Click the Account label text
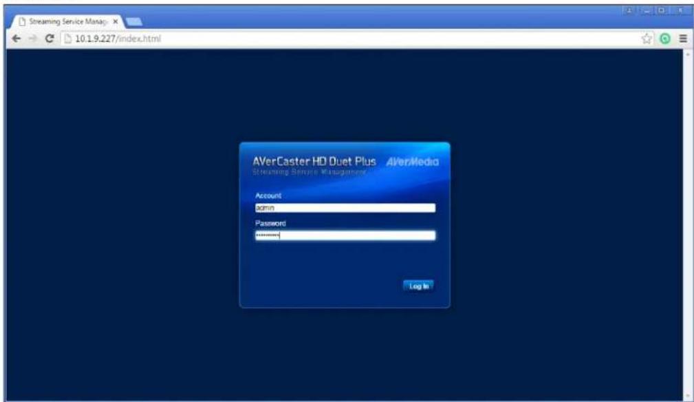The width and height of the screenshot is (694, 402). tap(268, 195)
